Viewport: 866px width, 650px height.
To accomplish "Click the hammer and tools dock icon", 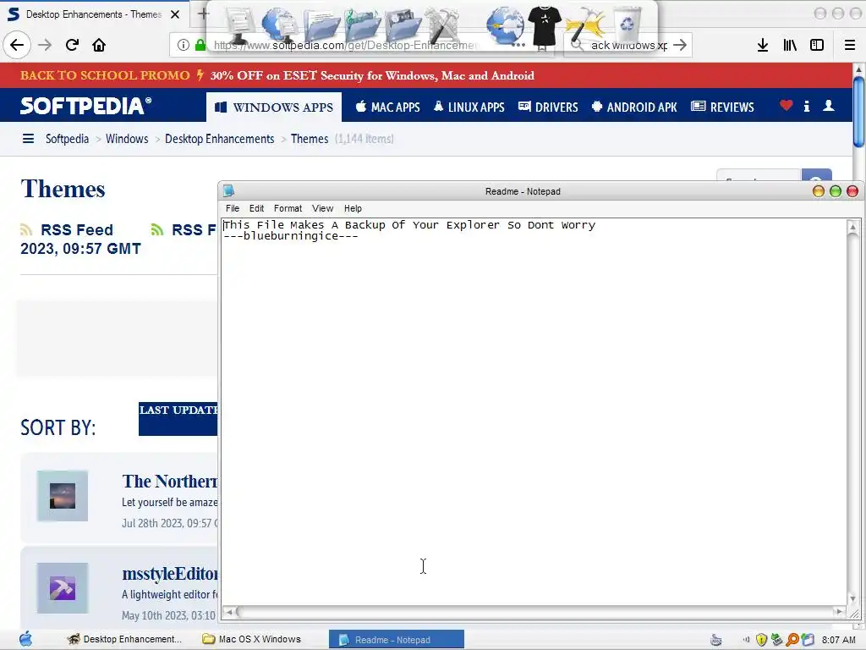I will tap(443, 25).
